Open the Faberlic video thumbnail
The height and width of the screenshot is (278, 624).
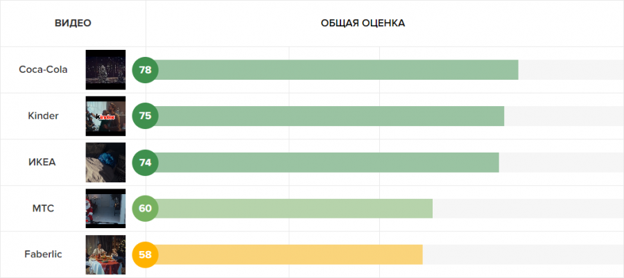(x=105, y=254)
